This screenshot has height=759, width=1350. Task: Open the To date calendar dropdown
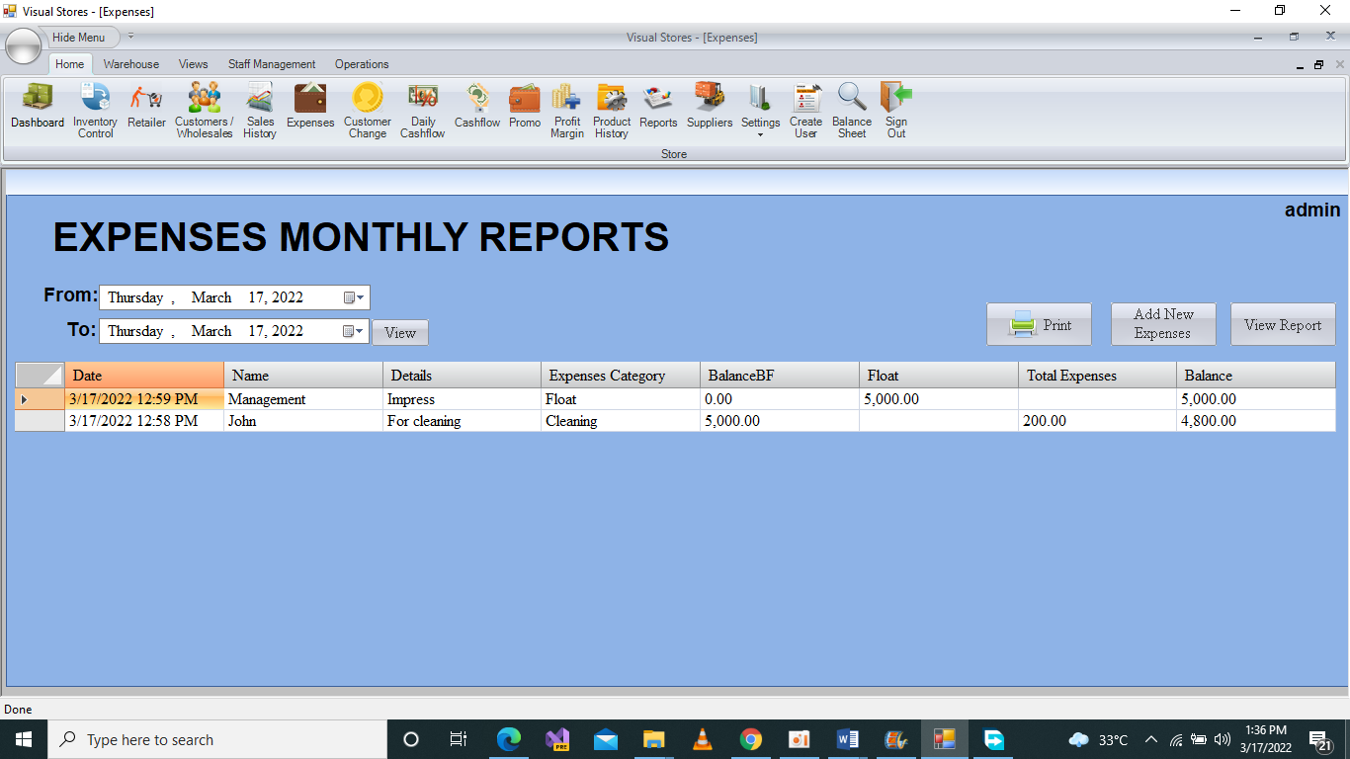click(x=354, y=331)
